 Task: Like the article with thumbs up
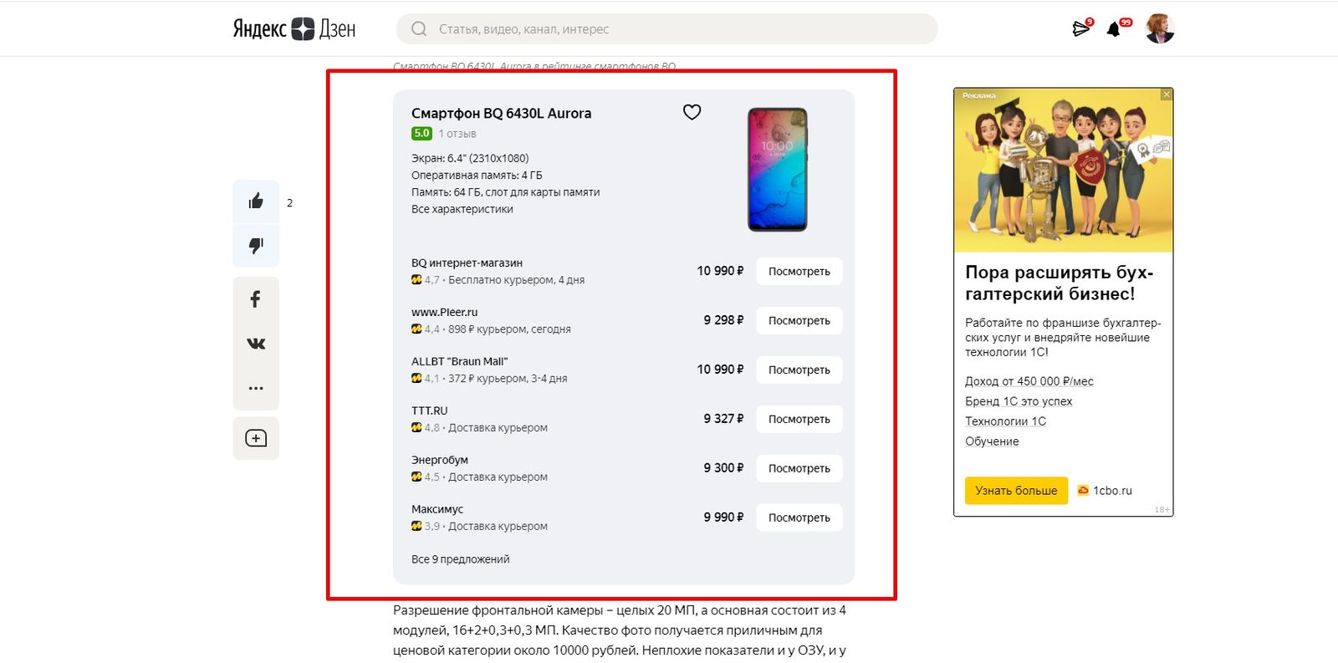[x=256, y=201]
